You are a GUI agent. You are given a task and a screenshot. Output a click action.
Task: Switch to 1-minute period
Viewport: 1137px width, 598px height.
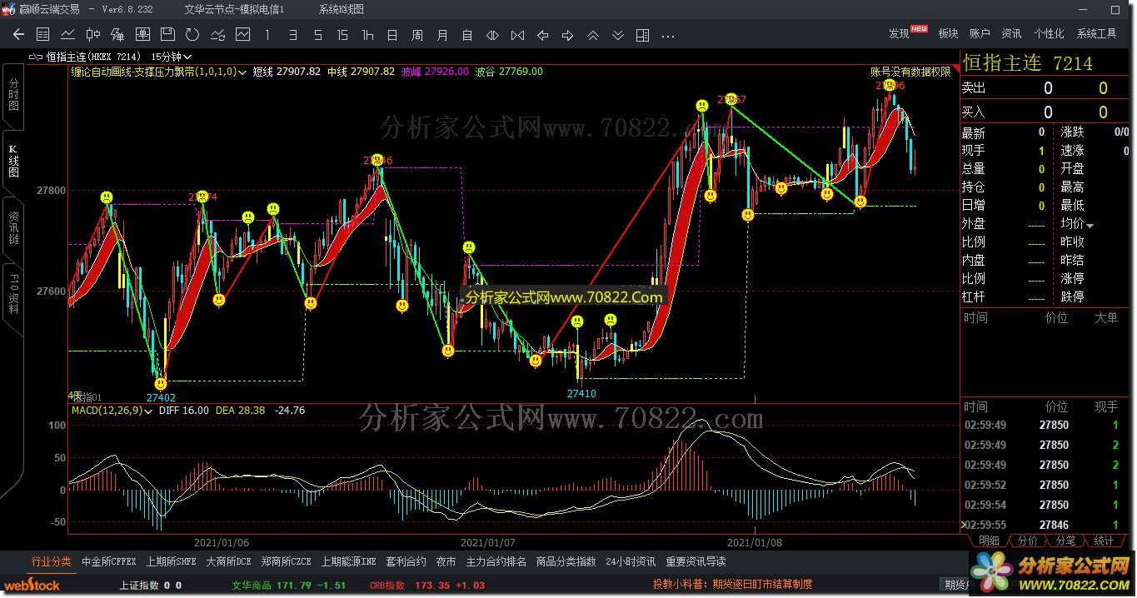tap(267, 35)
